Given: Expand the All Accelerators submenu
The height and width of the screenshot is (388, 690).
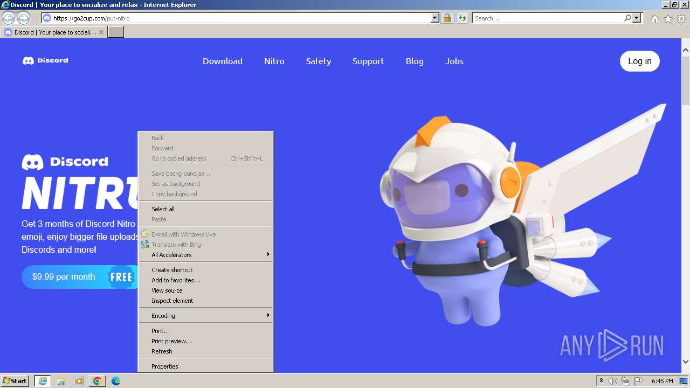Looking at the screenshot, I should [206, 255].
